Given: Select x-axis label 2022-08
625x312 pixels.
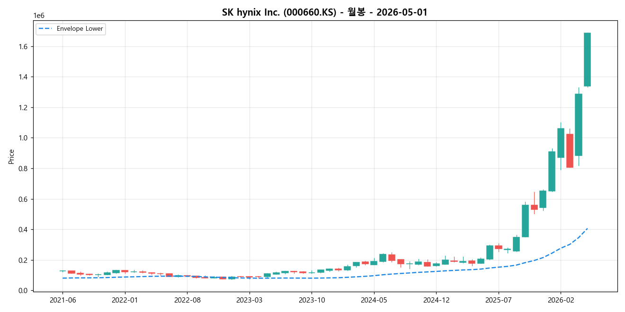Looking at the screenshot, I should (x=187, y=300).
